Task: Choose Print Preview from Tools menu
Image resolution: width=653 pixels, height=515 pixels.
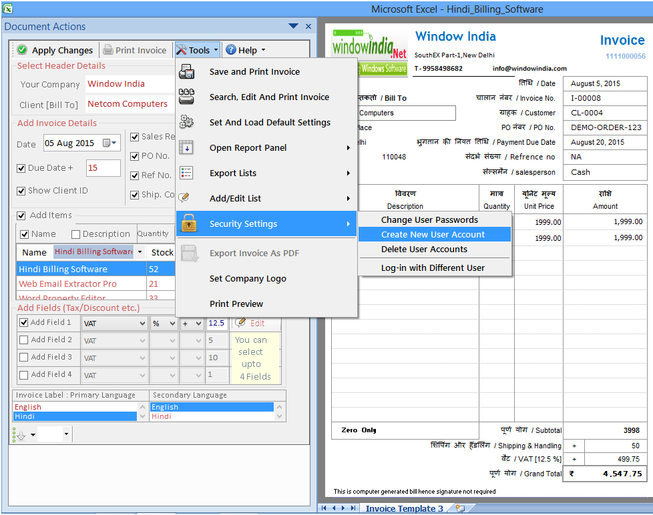Action: [x=266, y=304]
